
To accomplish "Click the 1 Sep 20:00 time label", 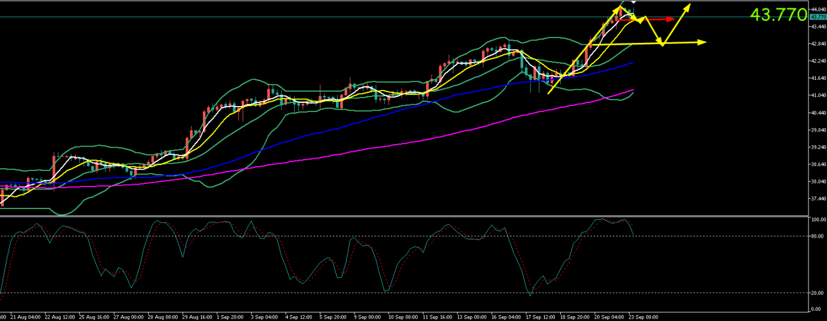I will point(232,317).
